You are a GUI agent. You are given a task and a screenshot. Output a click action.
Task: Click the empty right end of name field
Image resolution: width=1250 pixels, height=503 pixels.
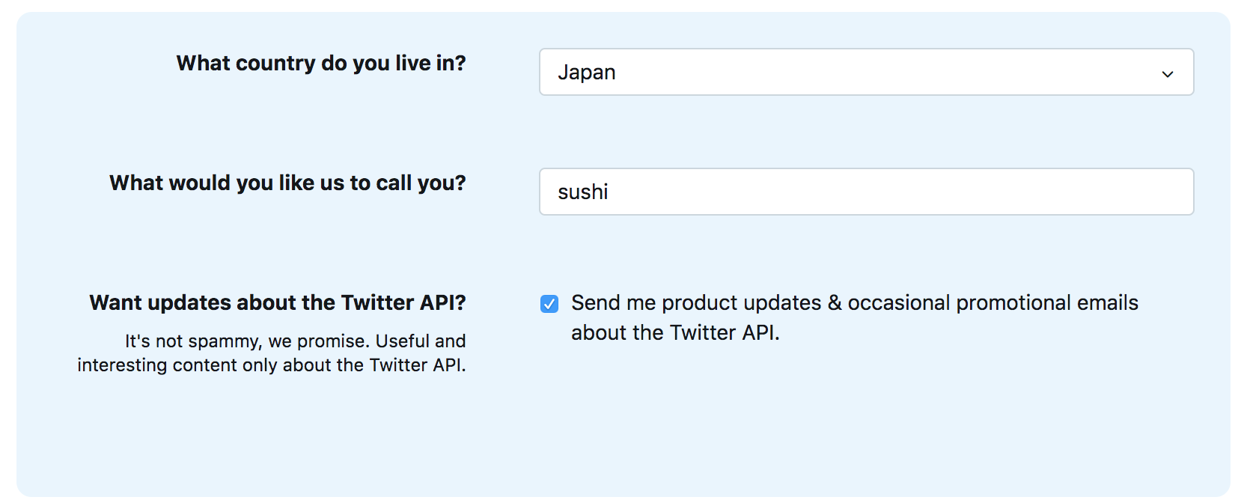click(1123, 192)
